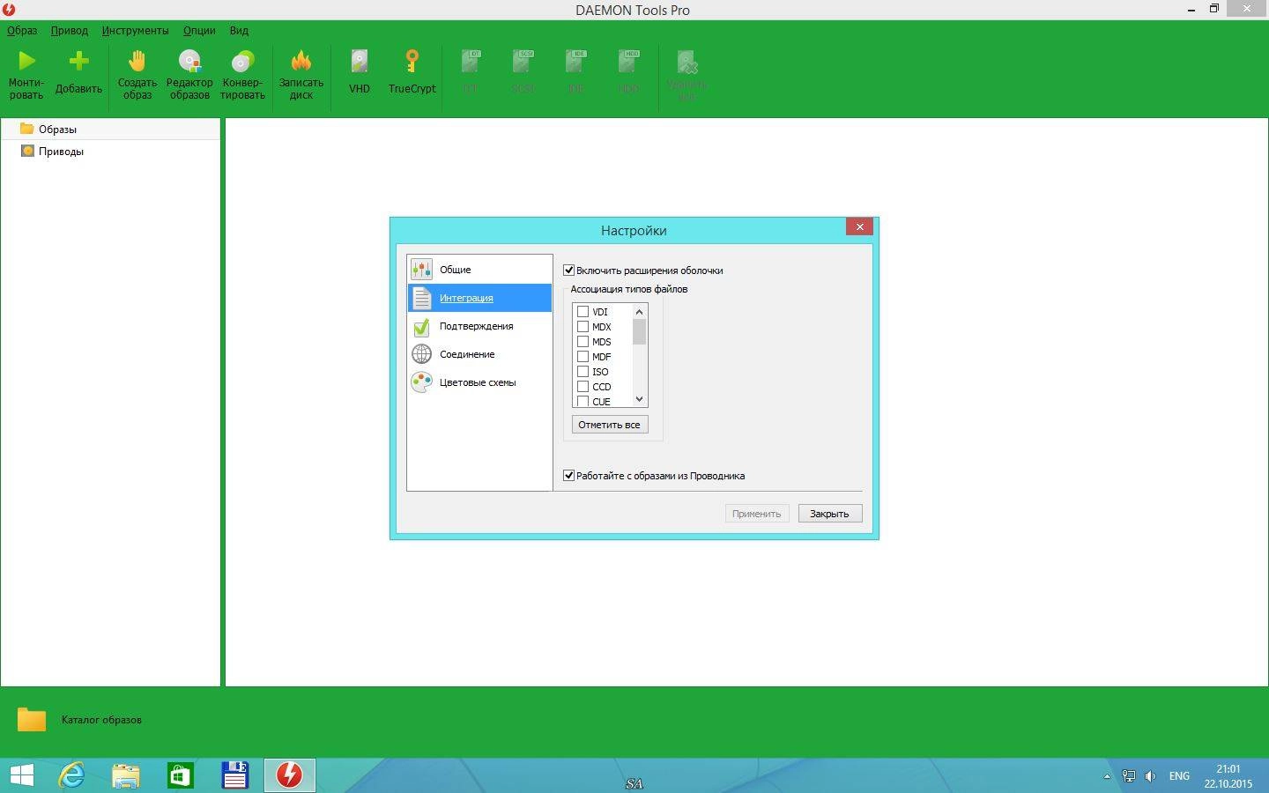Switch ENG input language indicator
This screenshot has width=1269, height=793.
click(x=1179, y=776)
